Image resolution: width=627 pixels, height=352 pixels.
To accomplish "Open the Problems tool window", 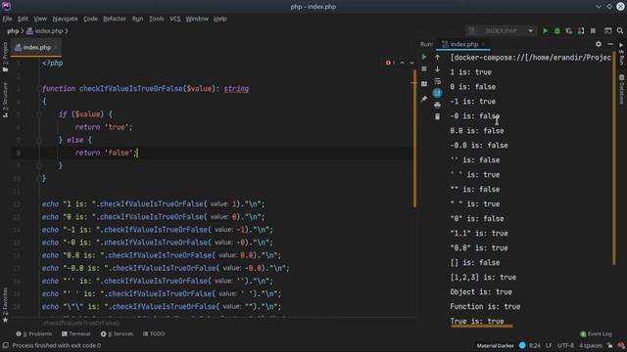I will point(34,333).
